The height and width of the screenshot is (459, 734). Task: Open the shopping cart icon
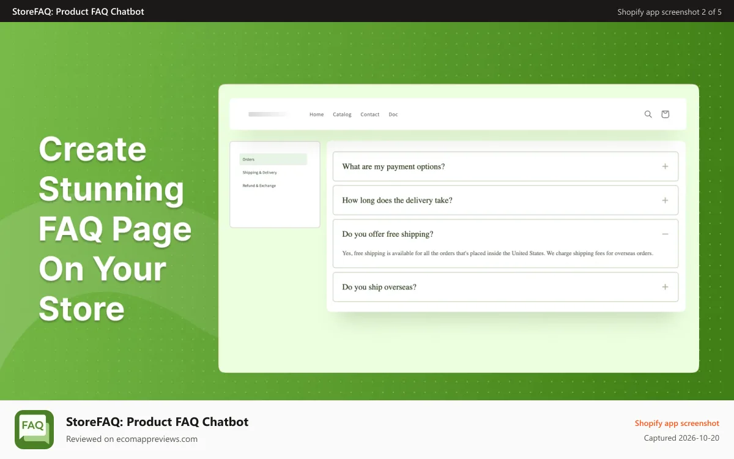pos(665,114)
